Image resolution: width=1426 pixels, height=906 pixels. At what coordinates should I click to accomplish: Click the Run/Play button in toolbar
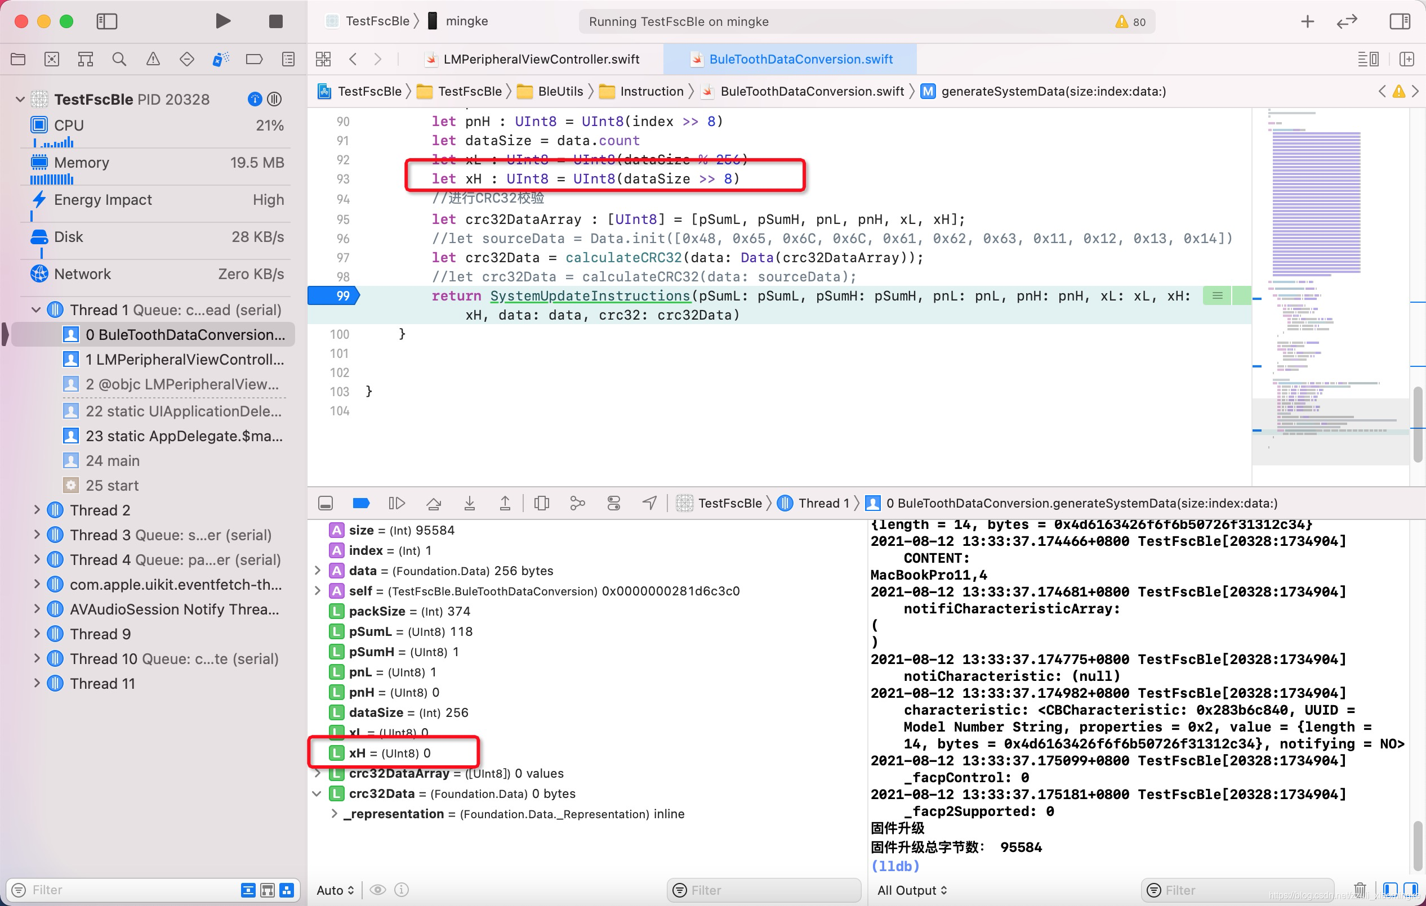(222, 22)
